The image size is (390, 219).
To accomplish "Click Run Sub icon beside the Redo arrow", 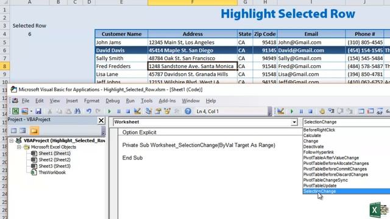I will click(x=110, y=111).
